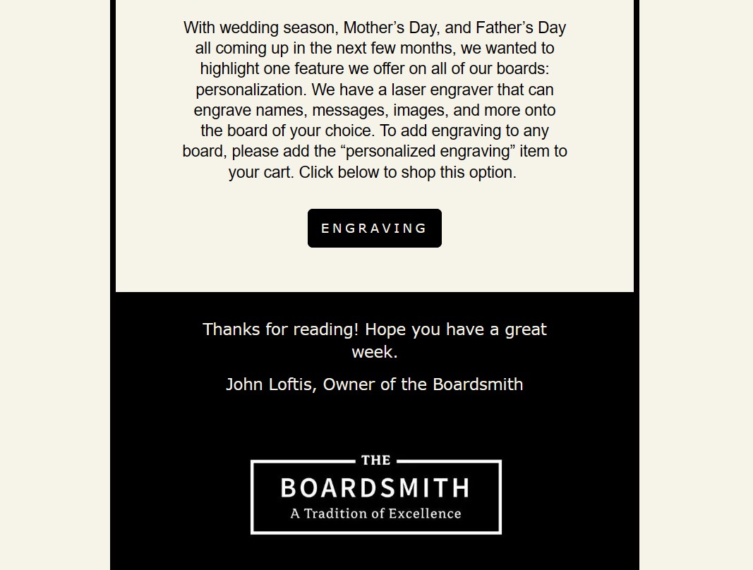
Task: Click the wedding season text
Action: (267, 28)
